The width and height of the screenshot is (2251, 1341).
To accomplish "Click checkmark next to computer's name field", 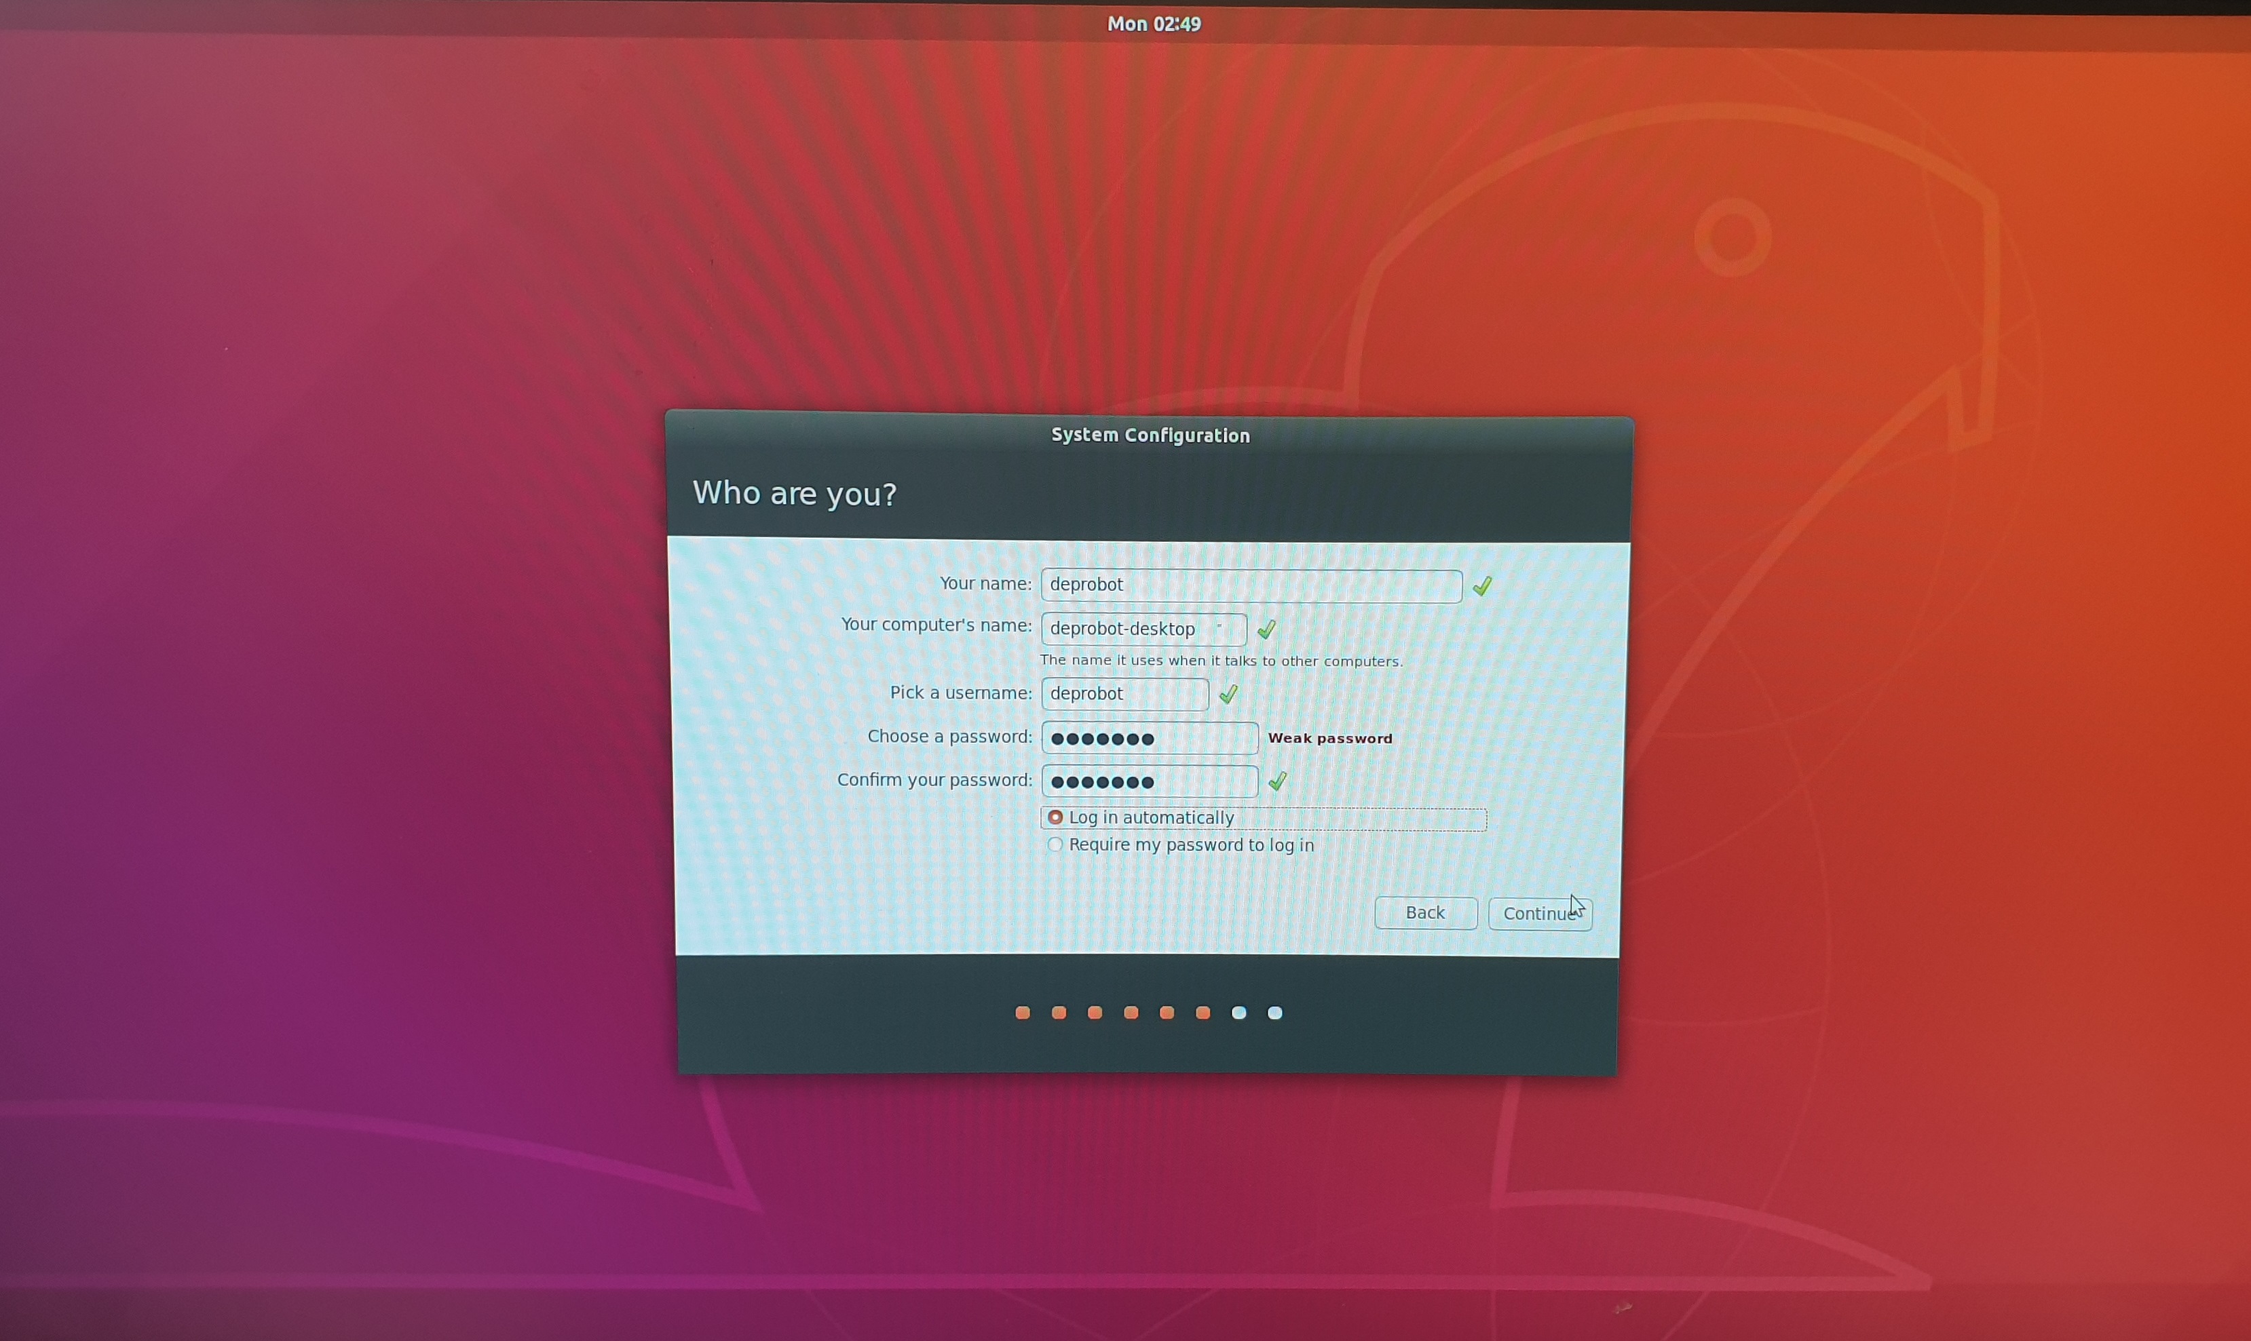I will 1266,629.
